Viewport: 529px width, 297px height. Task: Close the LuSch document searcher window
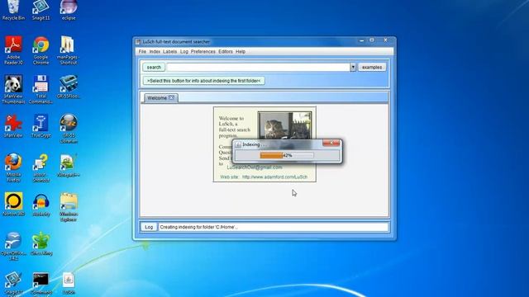(386, 40)
